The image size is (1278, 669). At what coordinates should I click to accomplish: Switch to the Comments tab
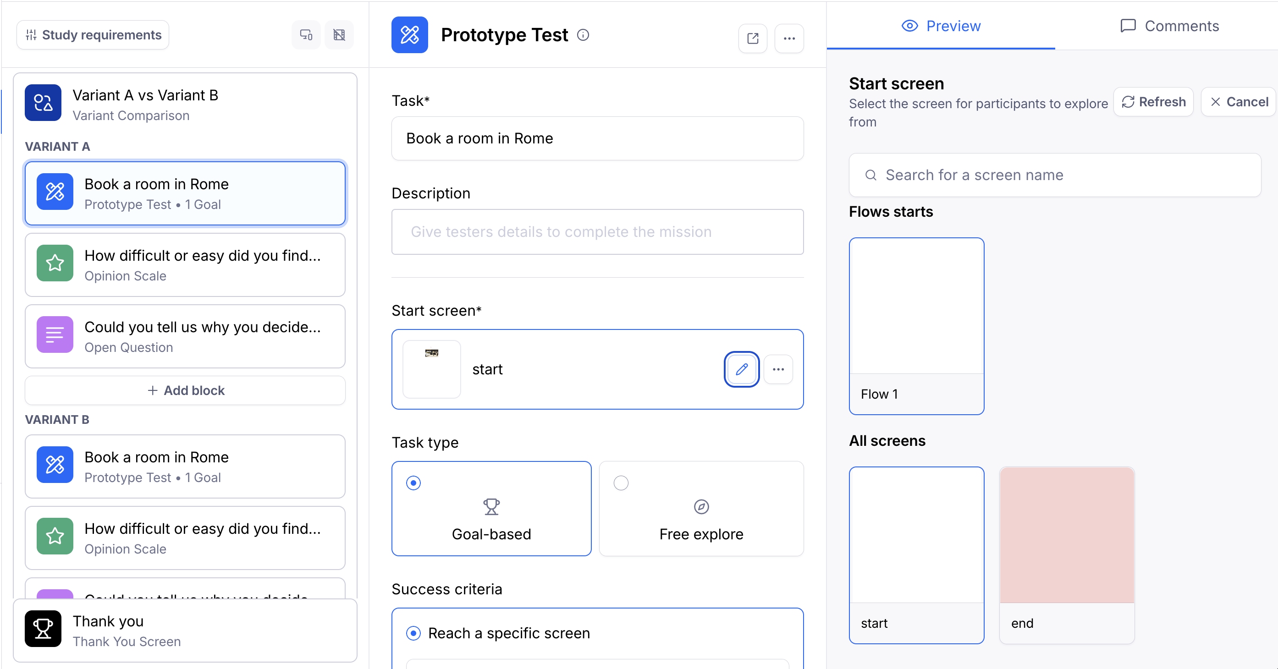point(1169,26)
